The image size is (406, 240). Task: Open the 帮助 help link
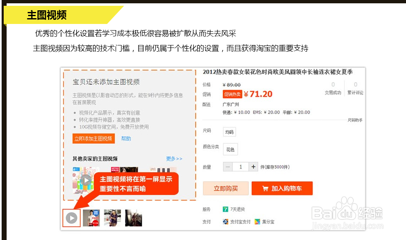coord(127,138)
